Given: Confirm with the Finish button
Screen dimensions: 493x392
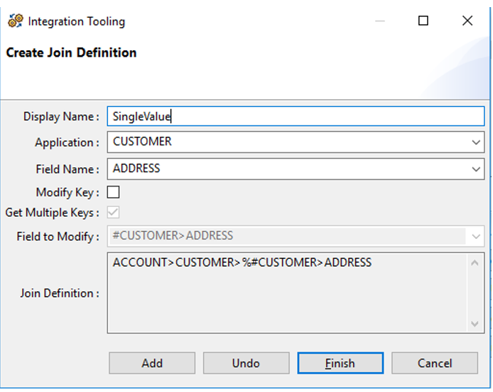Looking at the screenshot, I should (x=340, y=363).
